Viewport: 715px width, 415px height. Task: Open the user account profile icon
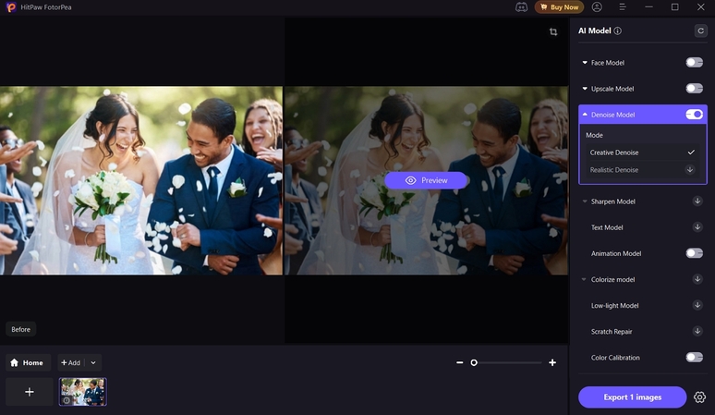[x=597, y=6]
